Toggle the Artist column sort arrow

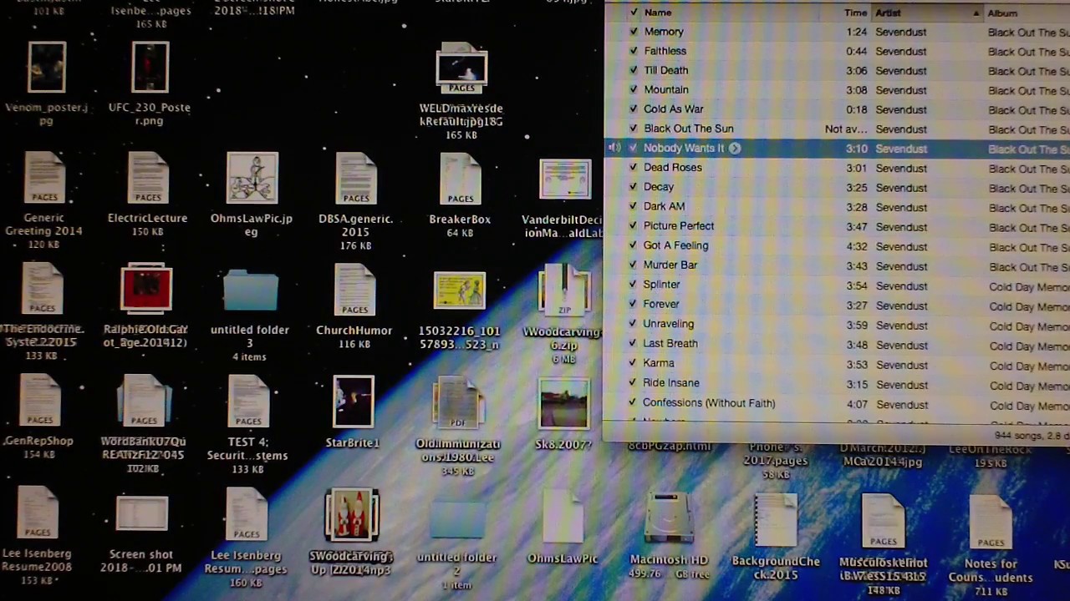pyautogui.click(x=976, y=13)
